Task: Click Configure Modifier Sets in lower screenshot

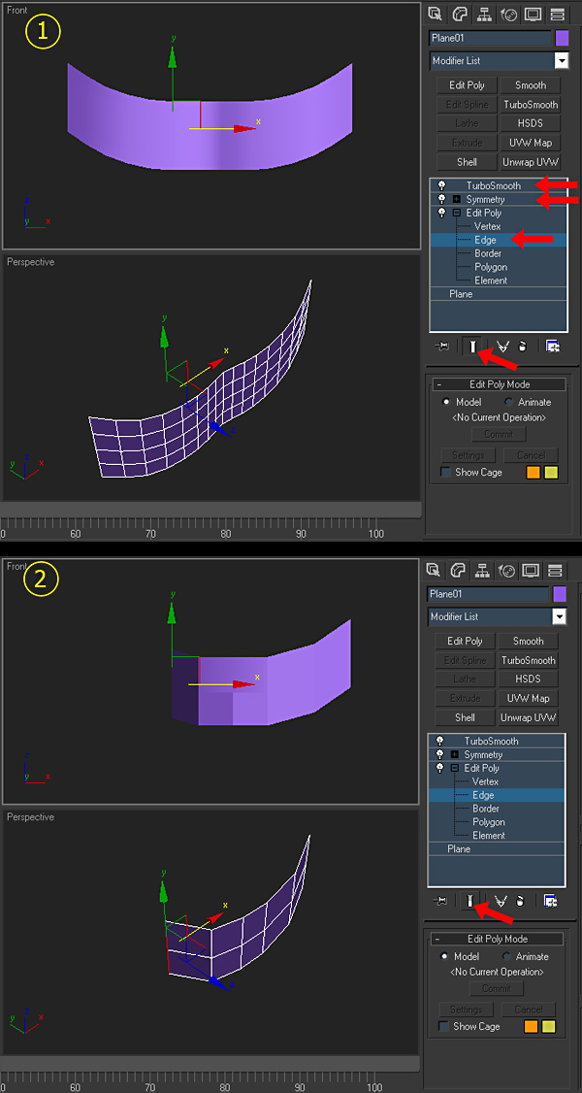Action: point(551,901)
